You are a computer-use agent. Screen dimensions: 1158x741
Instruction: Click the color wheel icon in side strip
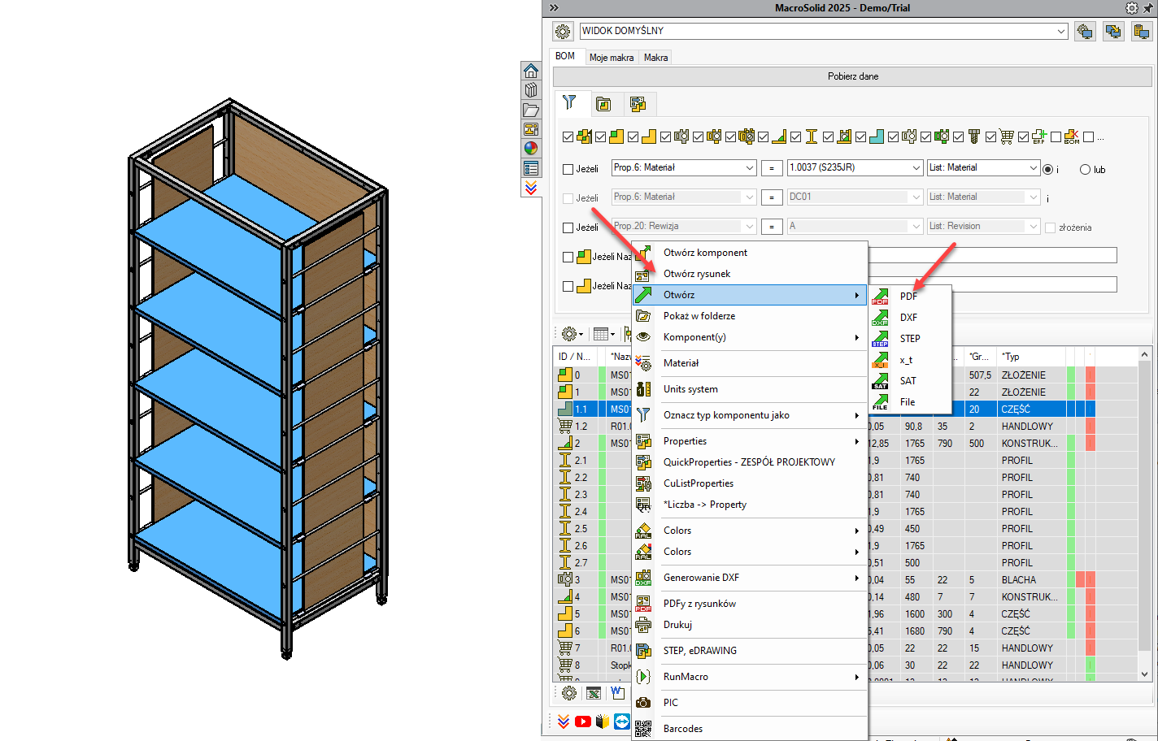coord(531,149)
